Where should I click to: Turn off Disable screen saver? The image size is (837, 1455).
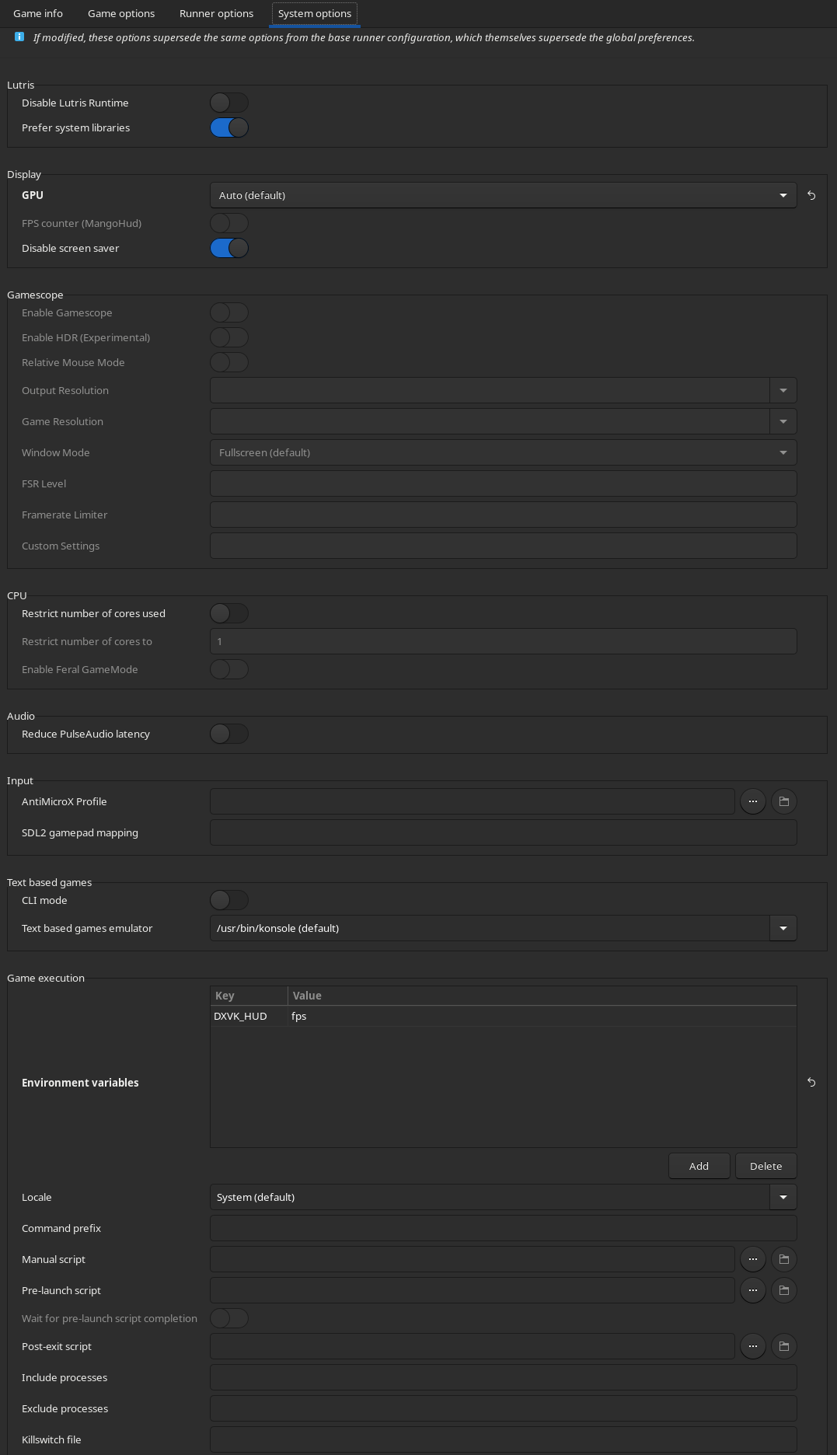coord(229,248)
